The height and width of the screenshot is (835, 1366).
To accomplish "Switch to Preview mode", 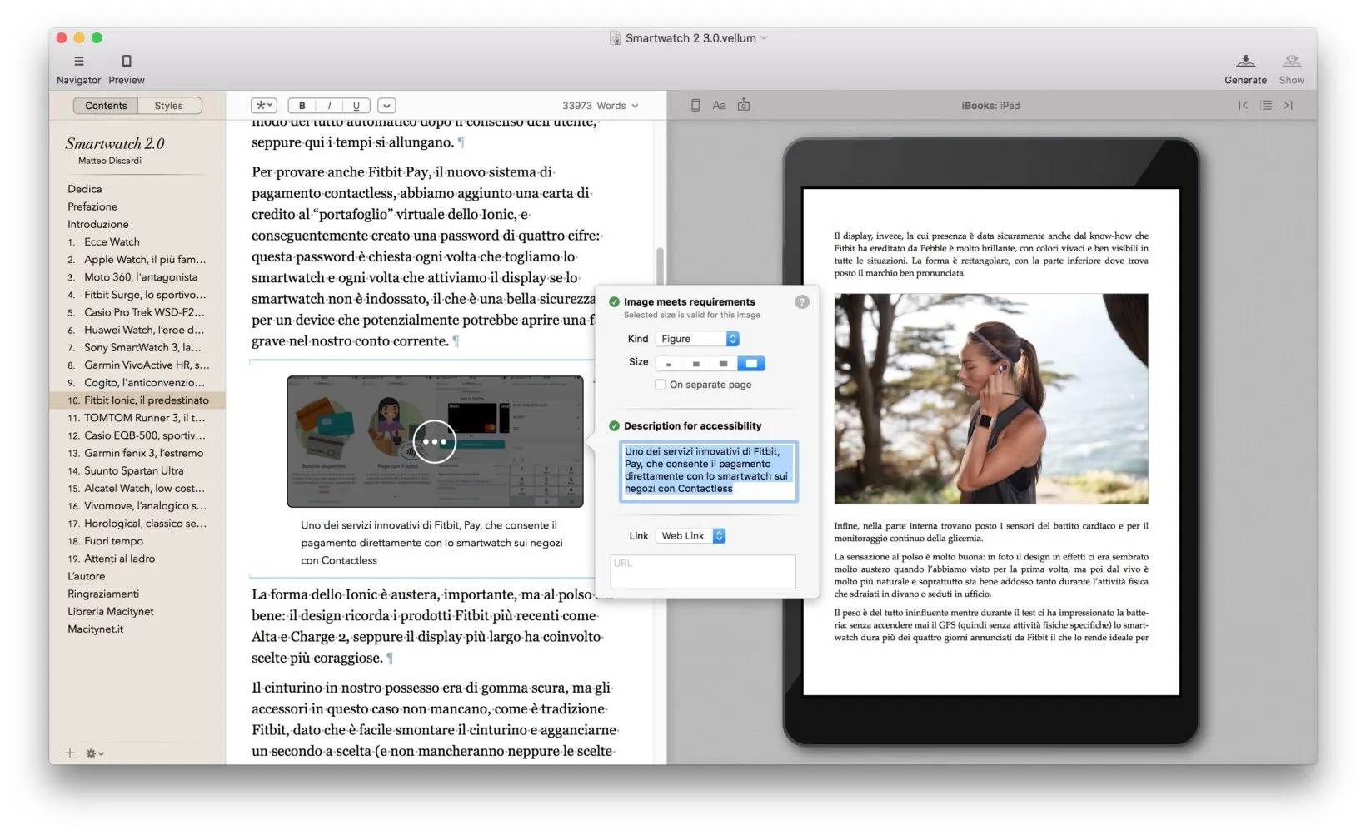I will click(x=126, y=67).
